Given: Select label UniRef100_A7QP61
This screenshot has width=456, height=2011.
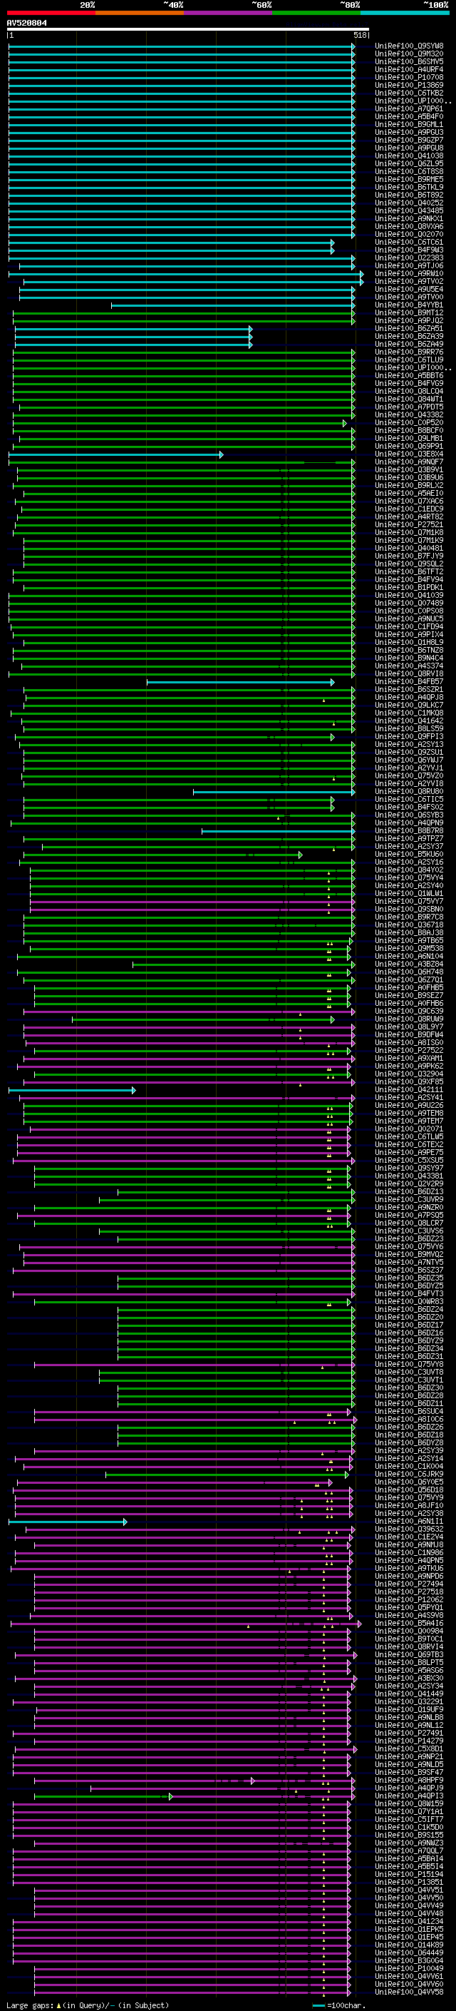Looking at the screenshot, I should point(408,108).
